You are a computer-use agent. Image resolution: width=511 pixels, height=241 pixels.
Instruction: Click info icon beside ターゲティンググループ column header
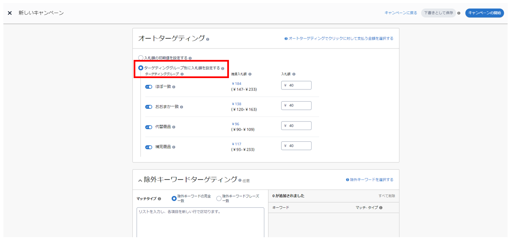[182, 74]
